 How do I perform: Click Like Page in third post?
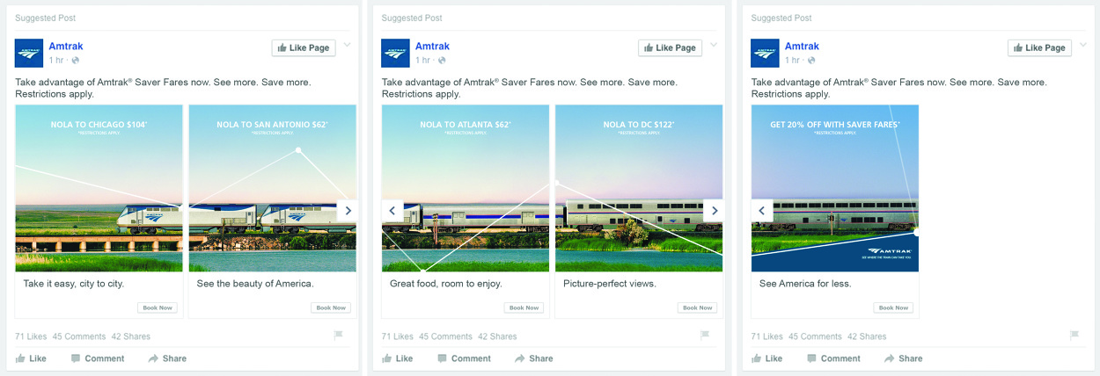point(1039,48)
